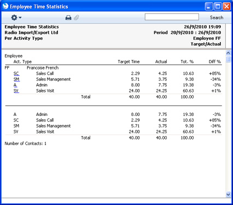This screenshot has height=205, width=233.
Task: Click the -34% value in first section
Action: (215, 79)
